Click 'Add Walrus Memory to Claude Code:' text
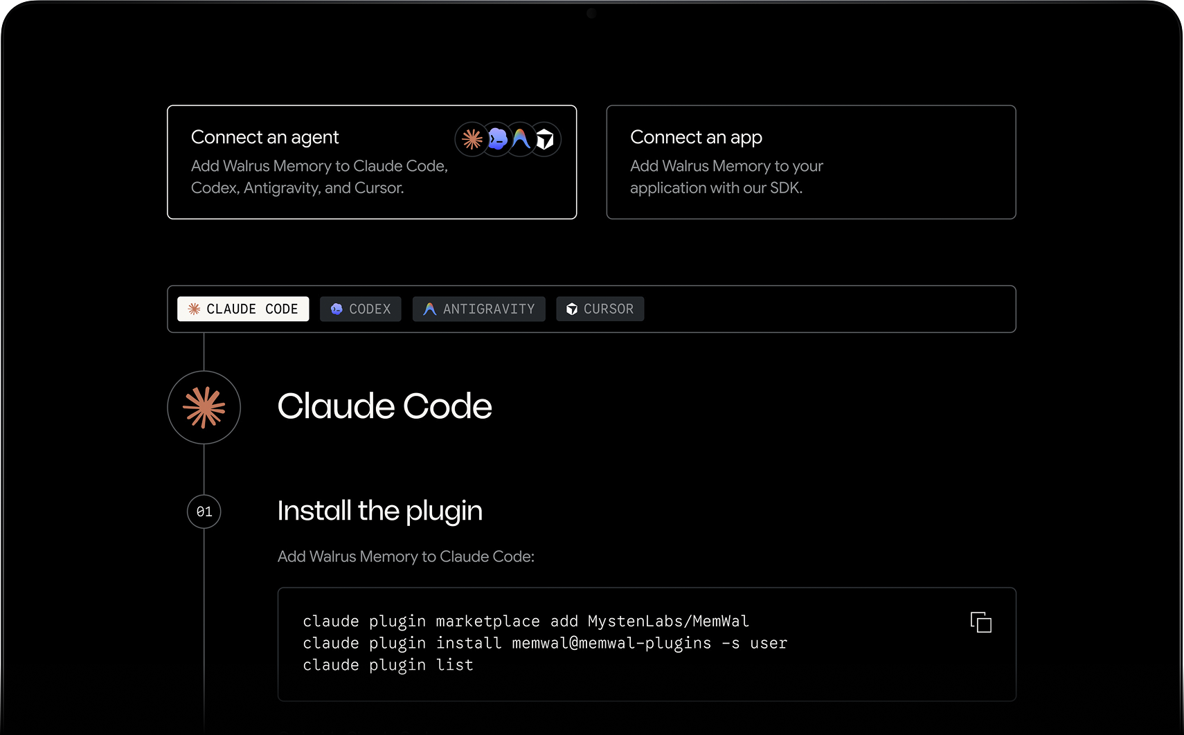 (406, 556)
